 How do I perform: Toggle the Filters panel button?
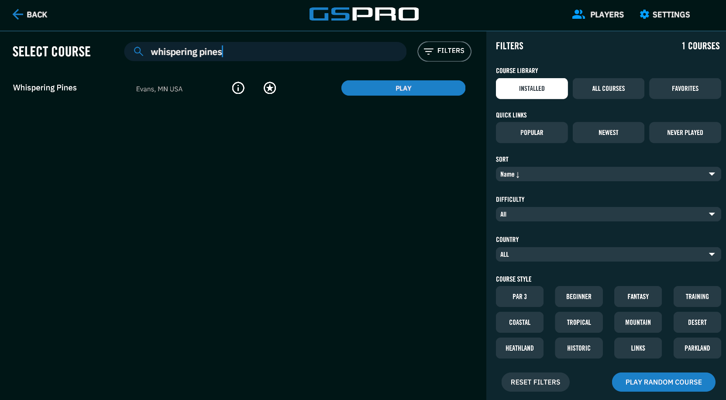click(444, 52)
